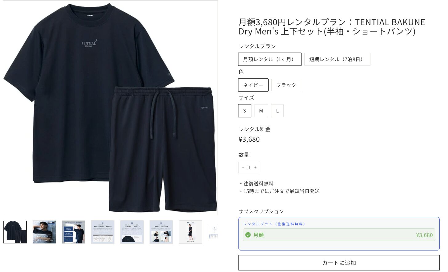The height and width of the screenshot is (272, 448).
Task: Choose ネイビー color option
Action: [x=253, y=85]
